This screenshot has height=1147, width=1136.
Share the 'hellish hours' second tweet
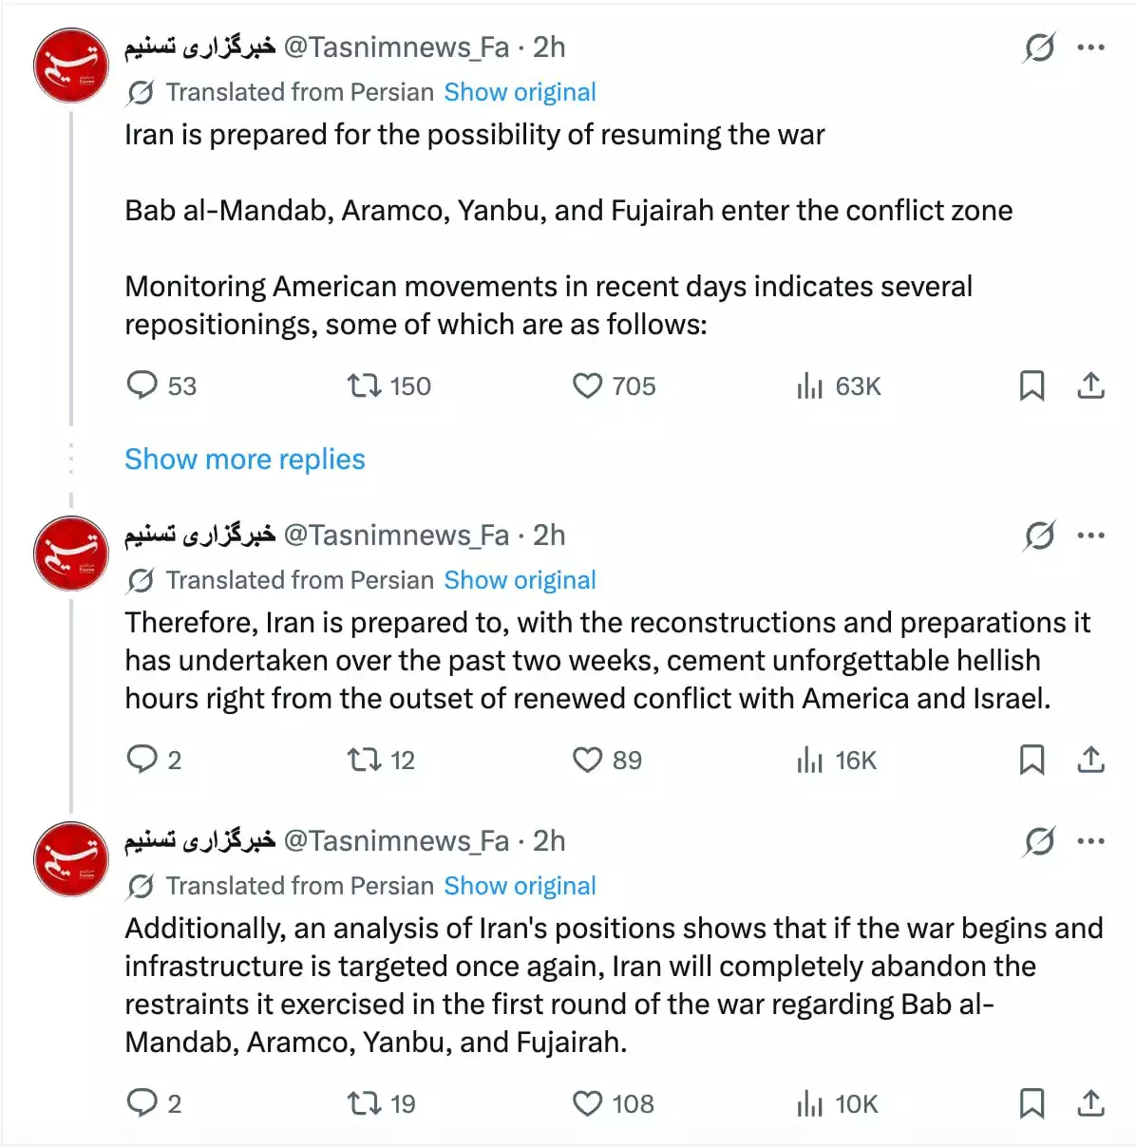pos(1091,760)
